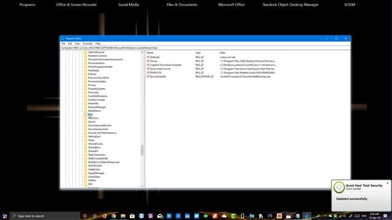
Task: Click the folder icon of PlayReady key
Action: pos(86,71)
